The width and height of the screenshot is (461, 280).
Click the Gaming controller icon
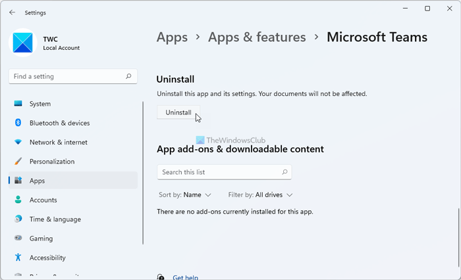click(18, 239)
